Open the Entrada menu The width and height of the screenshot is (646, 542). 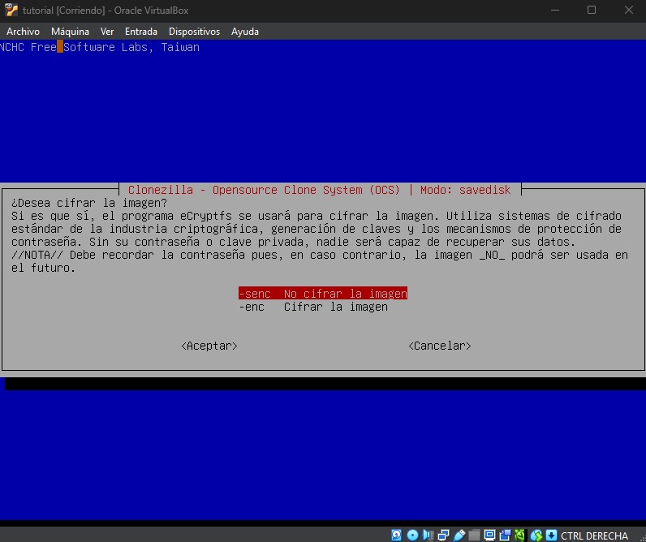(x=141, y=32)
